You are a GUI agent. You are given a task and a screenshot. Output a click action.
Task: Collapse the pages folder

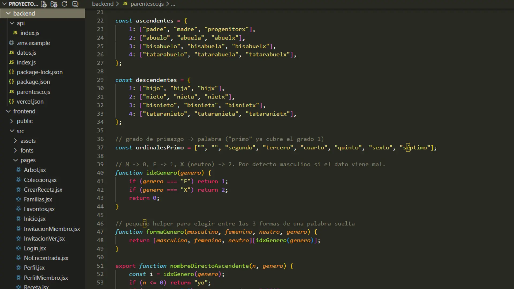click(x=15, y=160)
